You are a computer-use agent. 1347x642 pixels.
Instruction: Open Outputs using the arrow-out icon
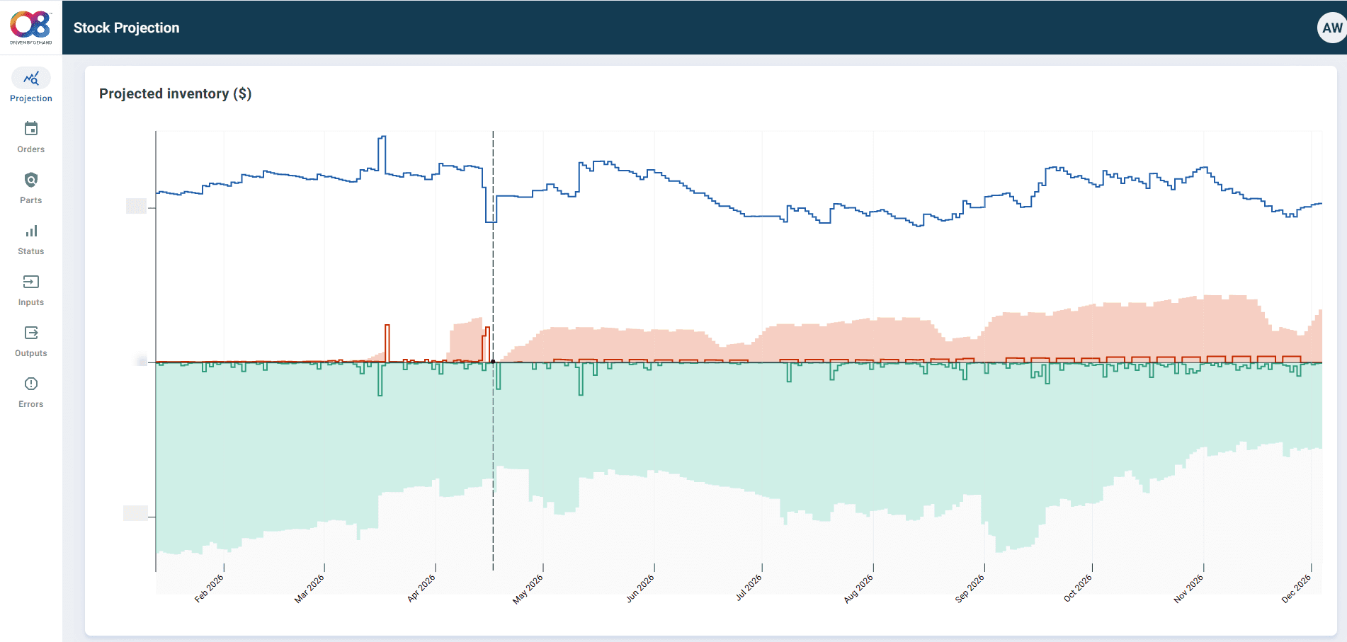[30, 333]
